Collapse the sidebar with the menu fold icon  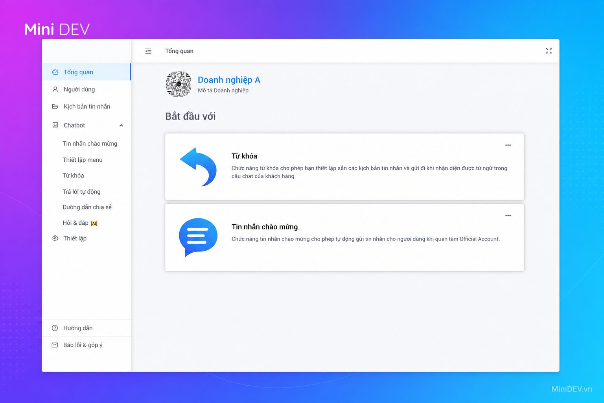point(148,51)
